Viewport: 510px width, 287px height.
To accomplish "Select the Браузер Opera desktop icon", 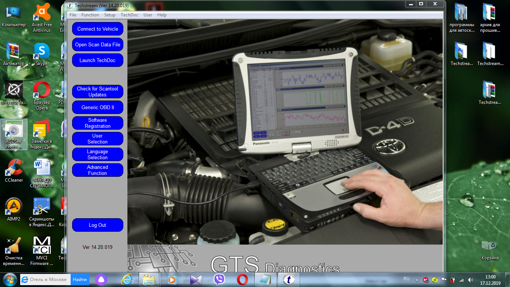I will [42, 96].
